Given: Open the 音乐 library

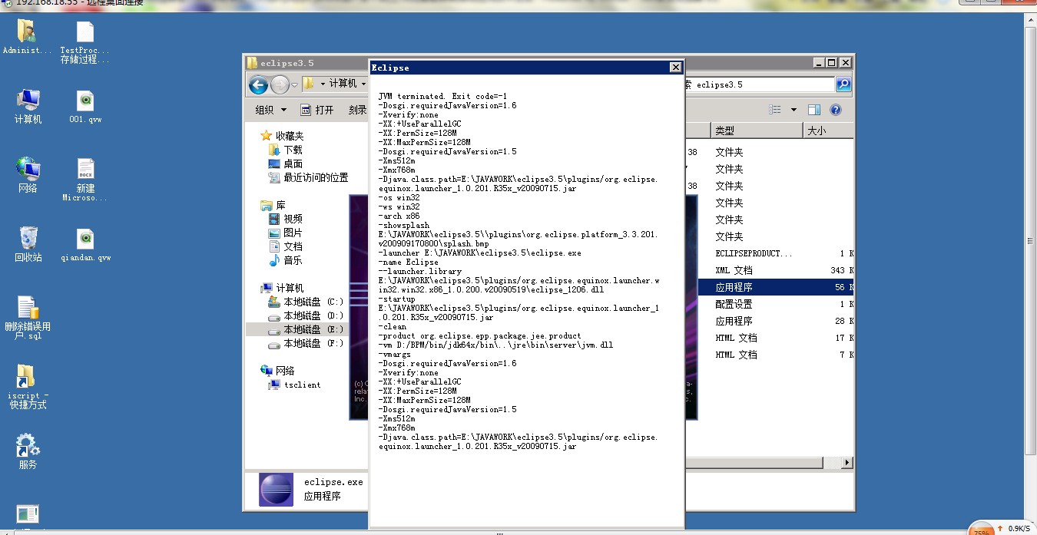Looking at the screenshot, I should point(286,260).
